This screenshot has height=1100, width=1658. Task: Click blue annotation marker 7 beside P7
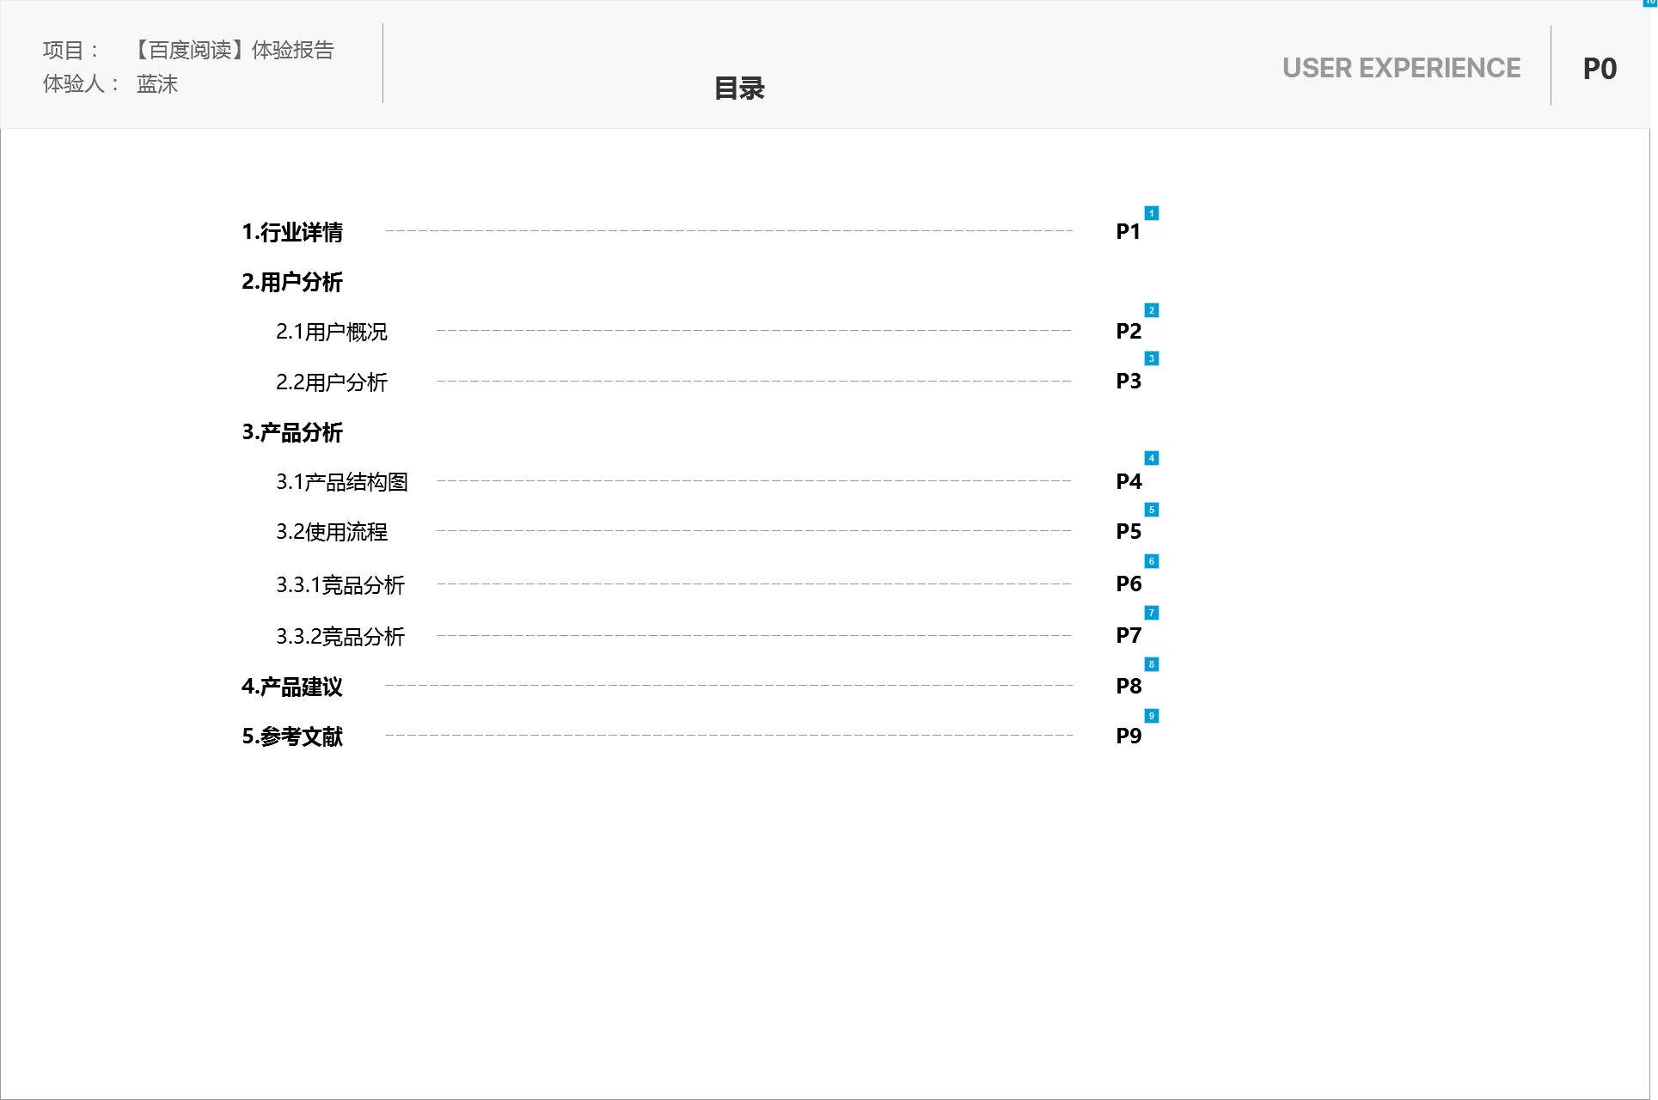coord(1152,613)
